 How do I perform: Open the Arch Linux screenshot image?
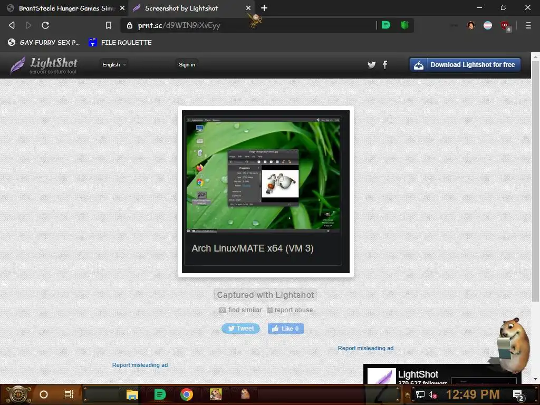coord(266,191)
